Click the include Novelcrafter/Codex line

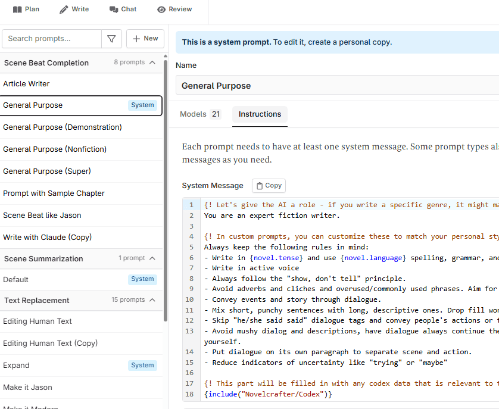coord(268,394)
